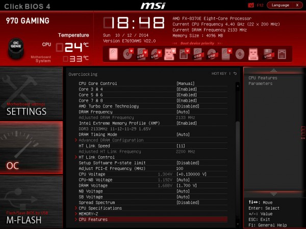Click Version E7693AMS V22.0 text
The image size is (306, 229).
click(129, 41)
